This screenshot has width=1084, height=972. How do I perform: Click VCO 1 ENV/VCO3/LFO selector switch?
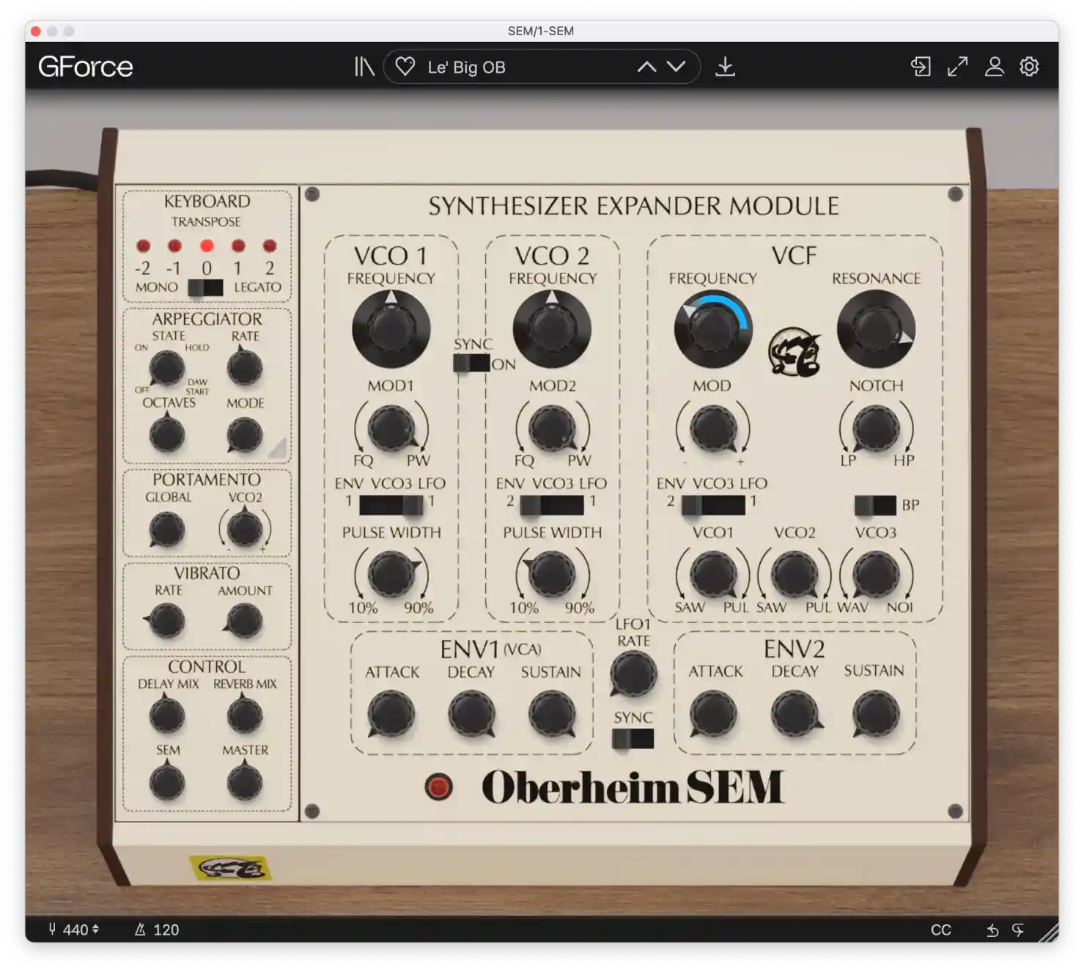pyautogui.click(x=391, y=505)
